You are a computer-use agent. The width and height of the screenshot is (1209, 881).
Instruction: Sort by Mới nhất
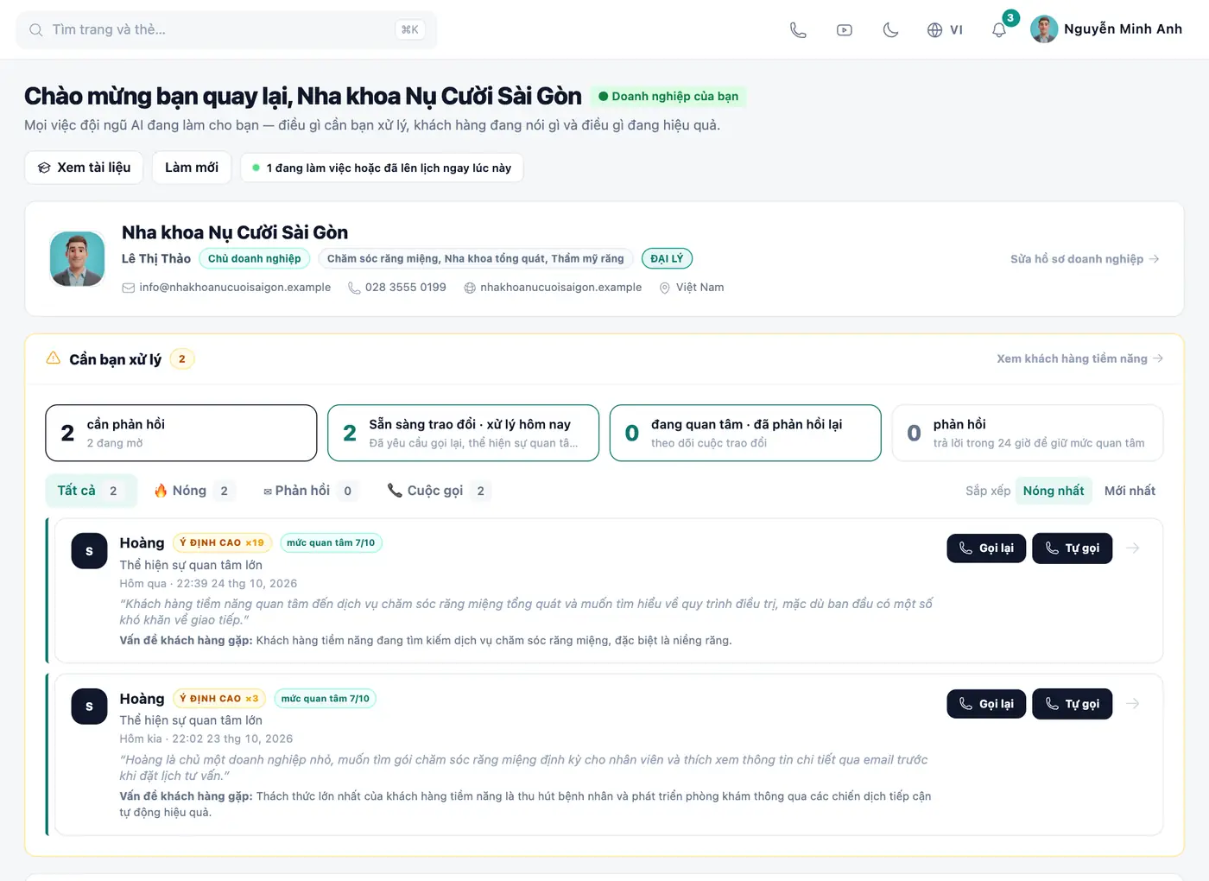click(1130, 491)
